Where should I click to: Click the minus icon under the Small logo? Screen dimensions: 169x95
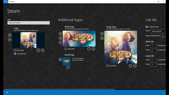click(68, 67)
